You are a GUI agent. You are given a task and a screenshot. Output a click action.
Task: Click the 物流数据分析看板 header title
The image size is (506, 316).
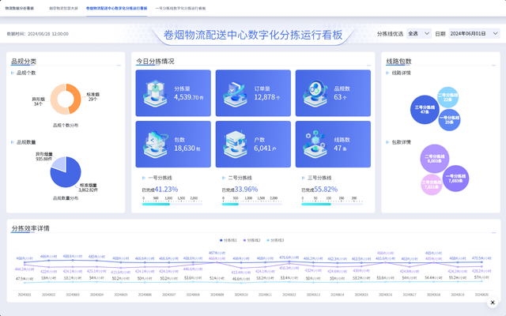pos(19,9)
